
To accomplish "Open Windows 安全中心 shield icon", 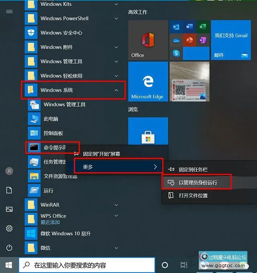I will point(31,33).
